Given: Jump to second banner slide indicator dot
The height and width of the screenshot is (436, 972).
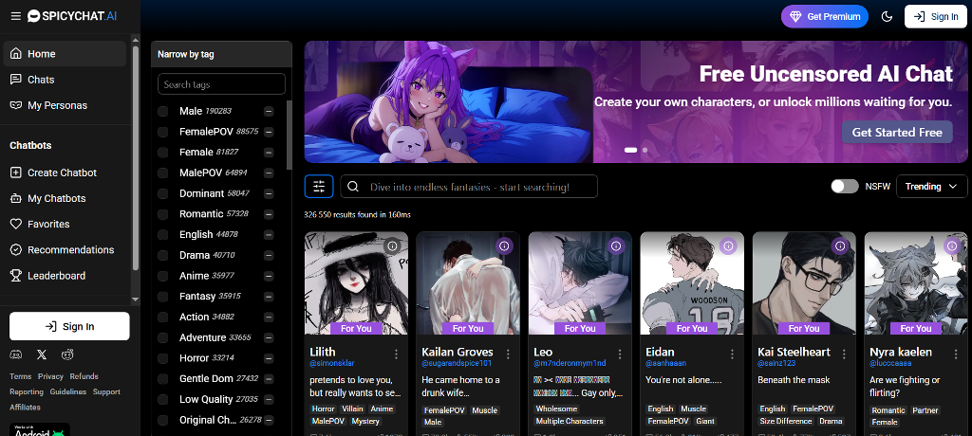Looking at the screenshot, I should (x=645, y=150).
